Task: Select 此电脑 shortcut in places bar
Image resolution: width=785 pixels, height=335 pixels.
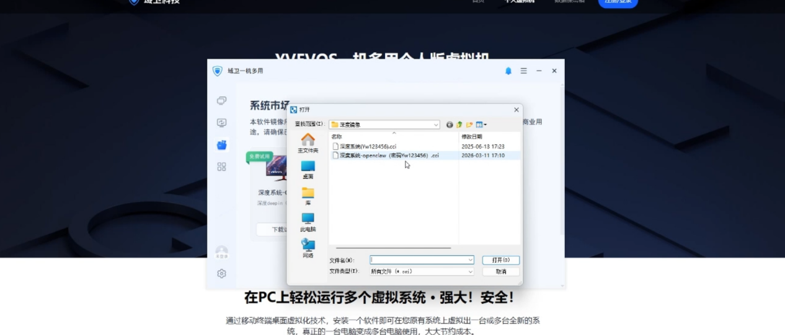Action: point(308,222)
